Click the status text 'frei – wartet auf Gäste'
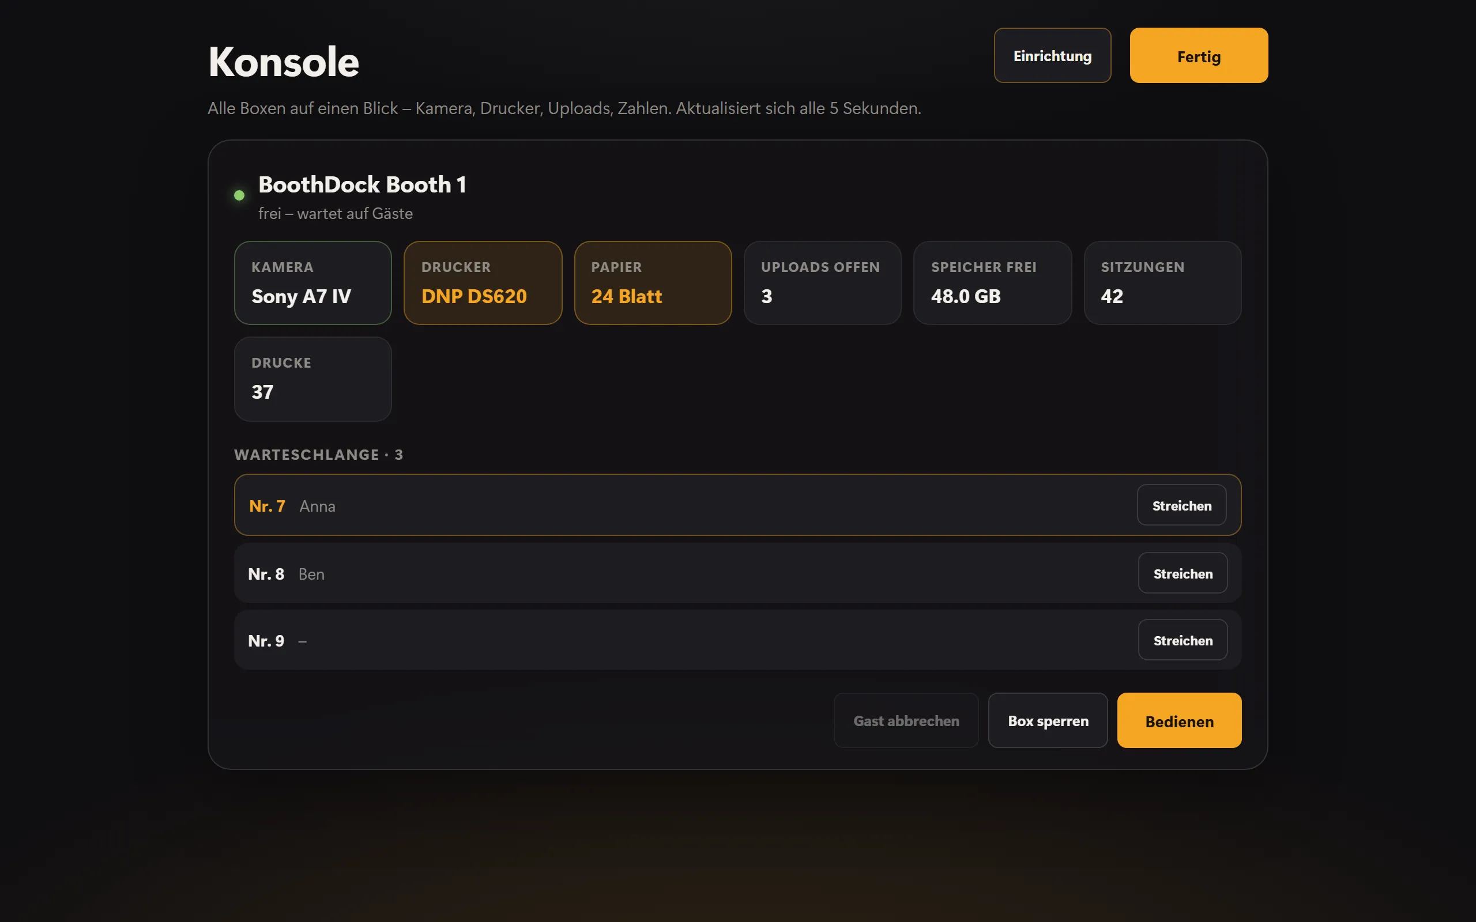 click(x=336, y=213)
